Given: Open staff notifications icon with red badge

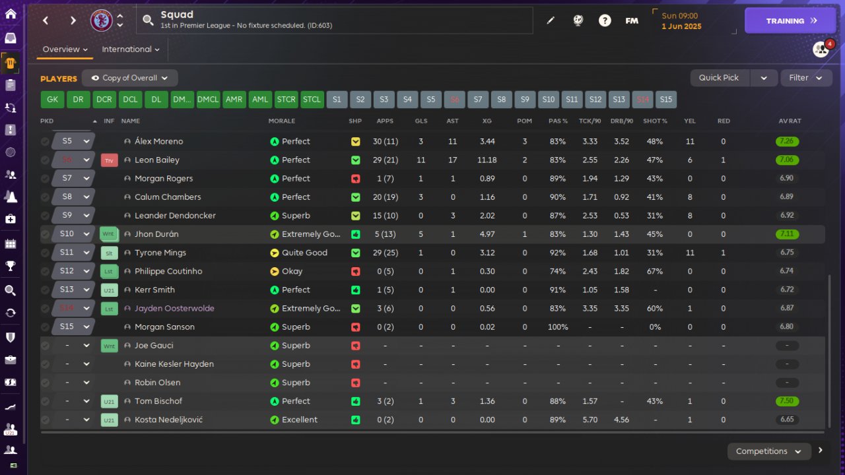Looking at the screenshot, I should pyautogui.click(x=821, y=49).
